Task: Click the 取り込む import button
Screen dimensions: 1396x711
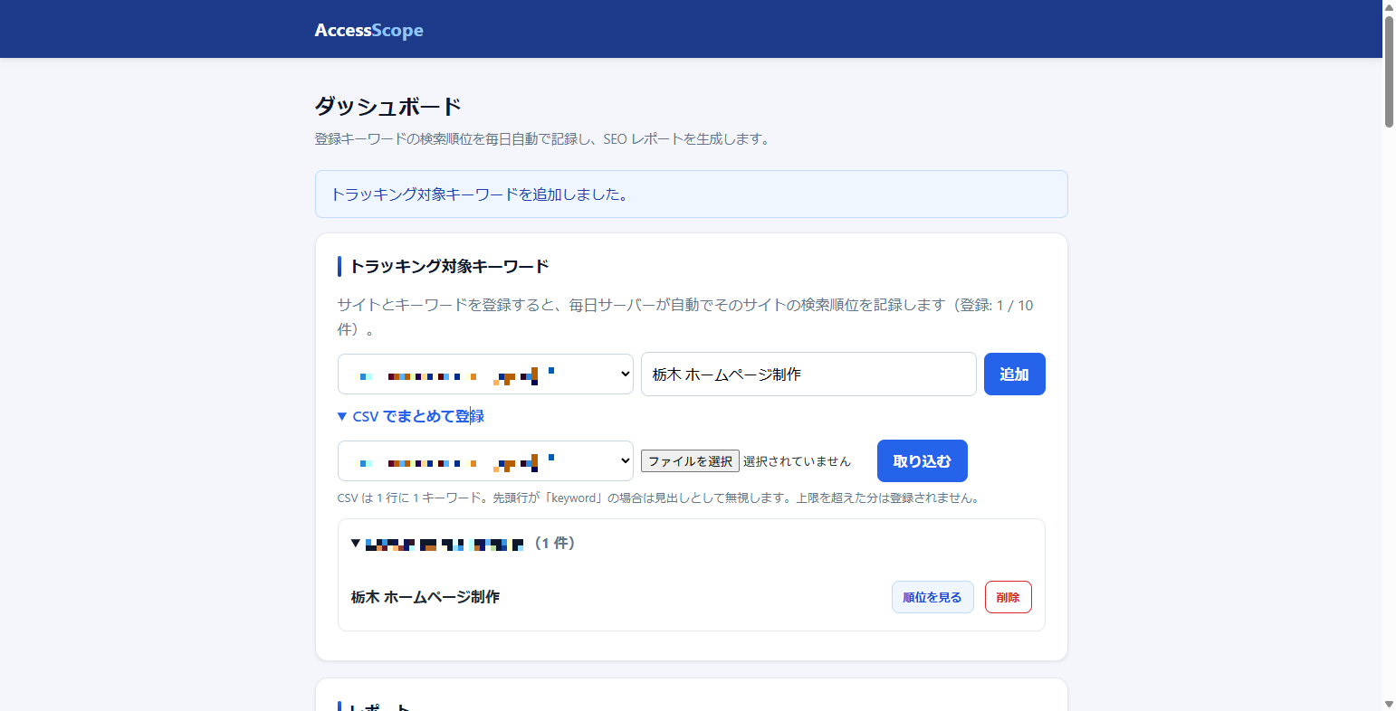Action: pos(922,460)
